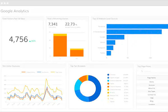Click the Instagram bar in lead sources chart
Image resolution: width=168 pixels, height=112 pixels.
click(x=110, y=48)
